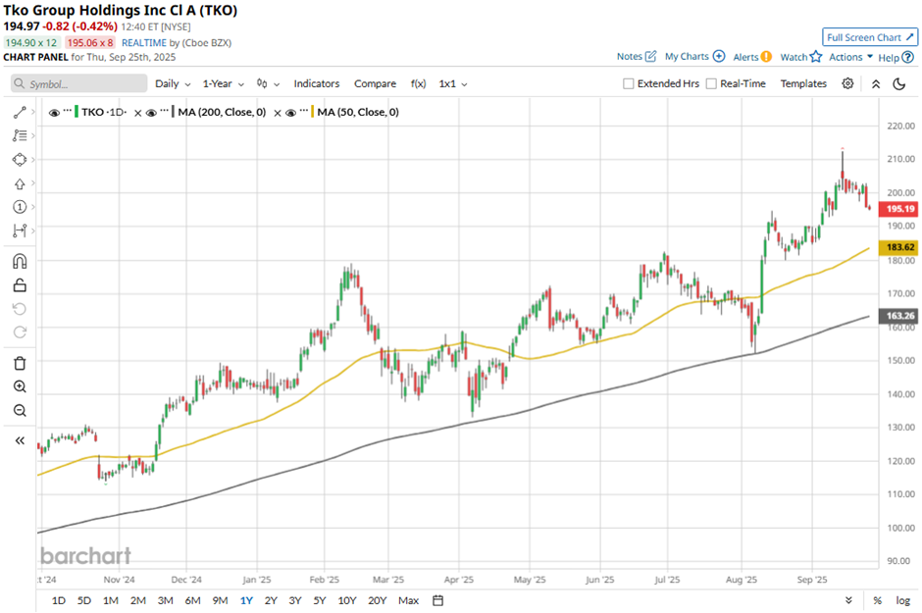Open the Daily interval dropdown
The height and width of the screenshot is (613, 922).
coord(173,83)
